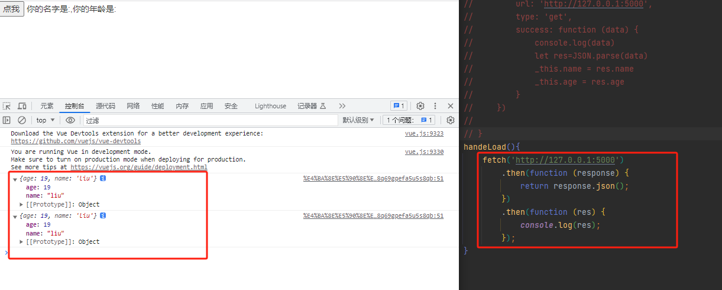Open source link vue.js:9330
This screenshot has height=290, width=722.
[424, 152]
